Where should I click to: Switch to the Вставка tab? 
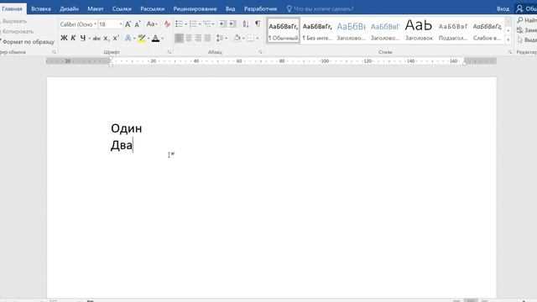[41, 9]
